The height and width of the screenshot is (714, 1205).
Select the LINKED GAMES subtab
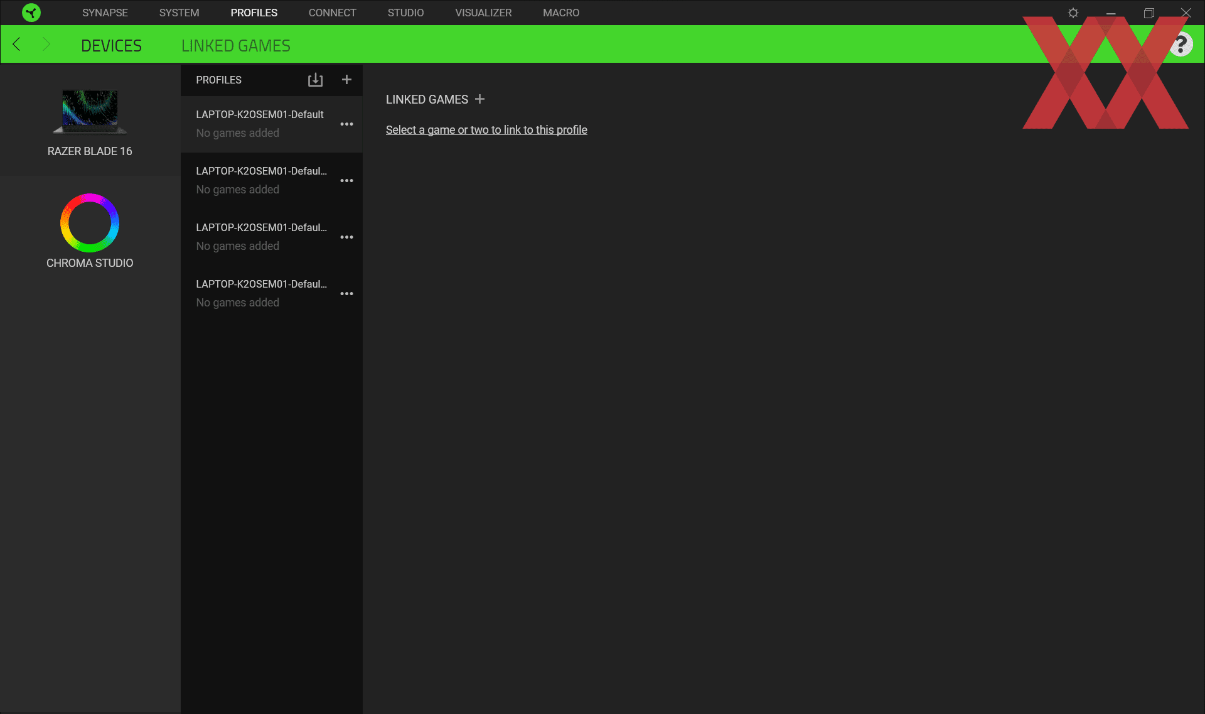click(x=235, y=46)
